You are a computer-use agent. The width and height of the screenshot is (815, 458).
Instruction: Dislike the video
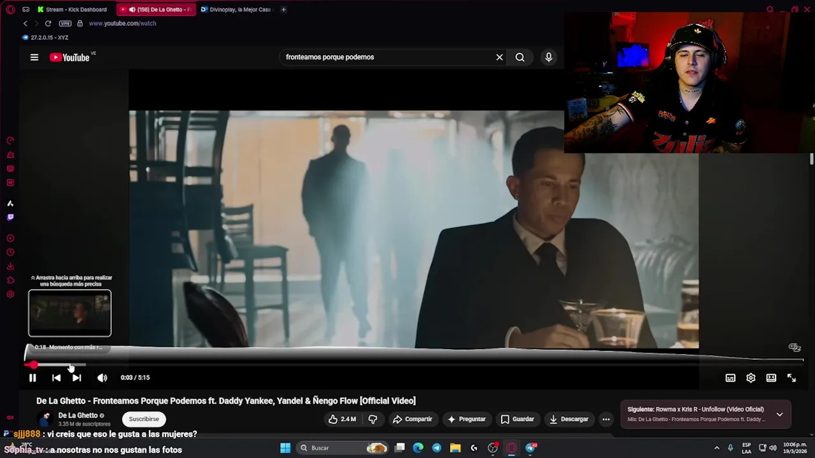point(373,419)
